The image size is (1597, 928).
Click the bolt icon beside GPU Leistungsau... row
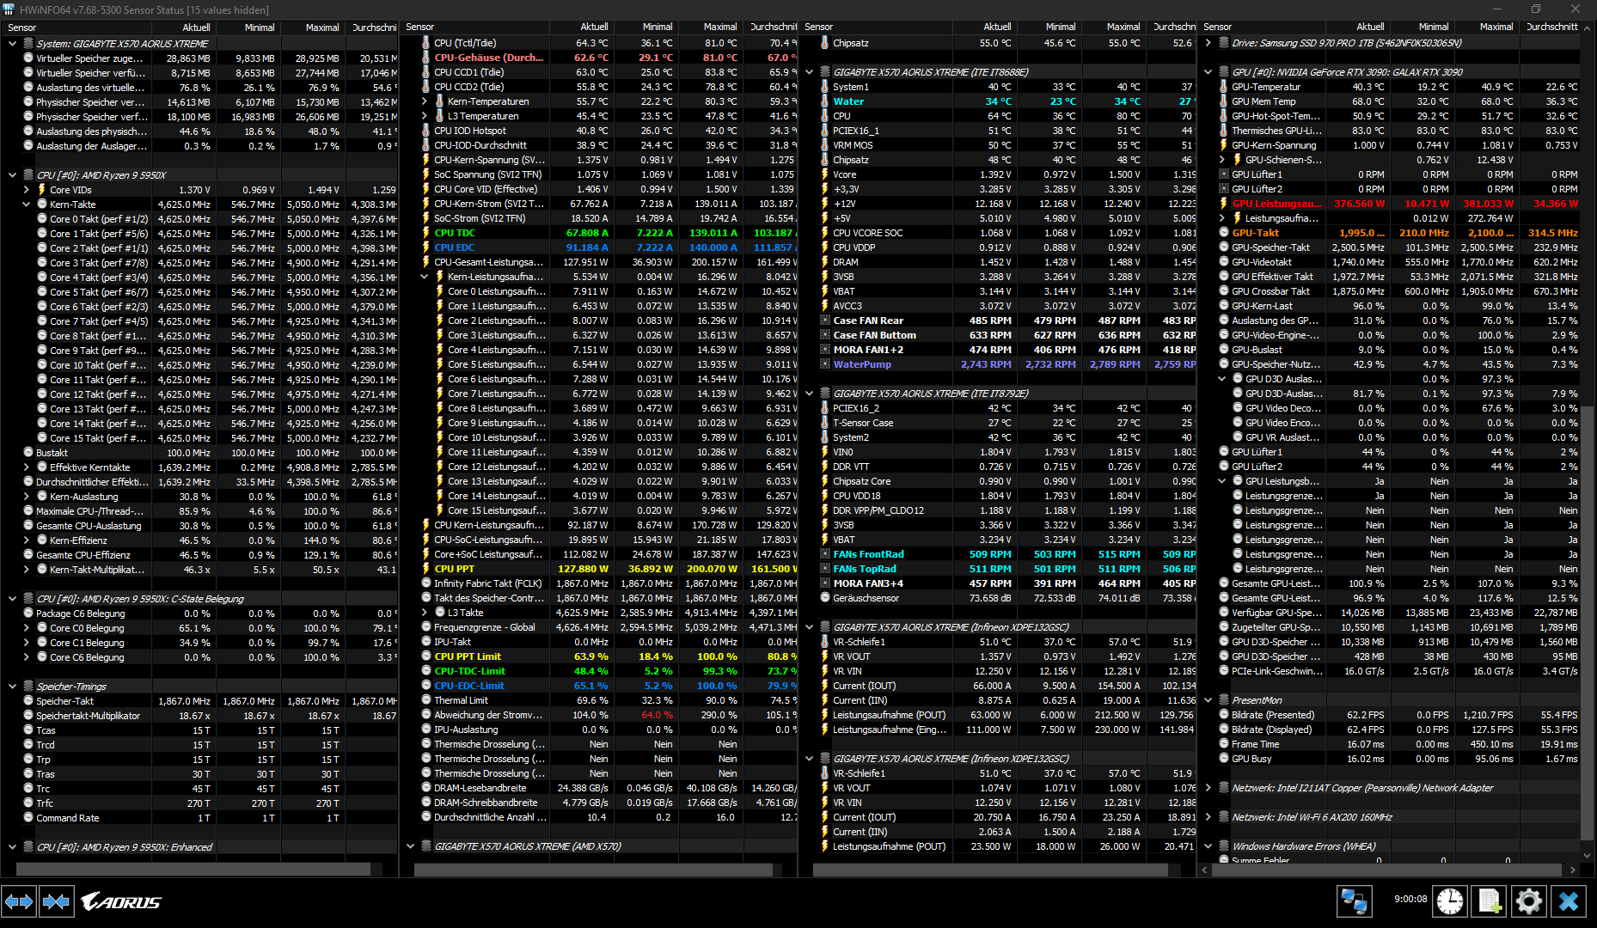tap(1223, 204)
